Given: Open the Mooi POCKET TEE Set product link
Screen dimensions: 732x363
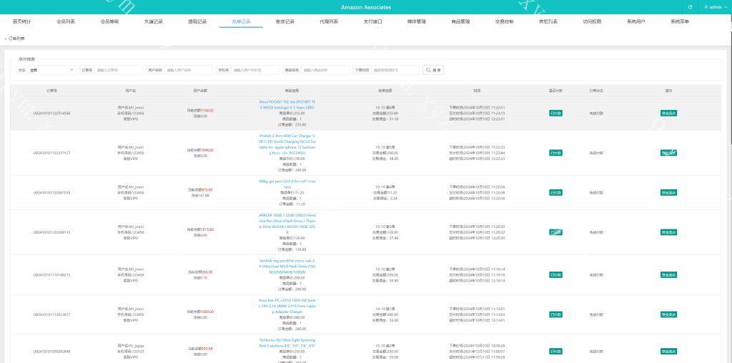Looking at the screenshot, I should [x=287, y=104].
